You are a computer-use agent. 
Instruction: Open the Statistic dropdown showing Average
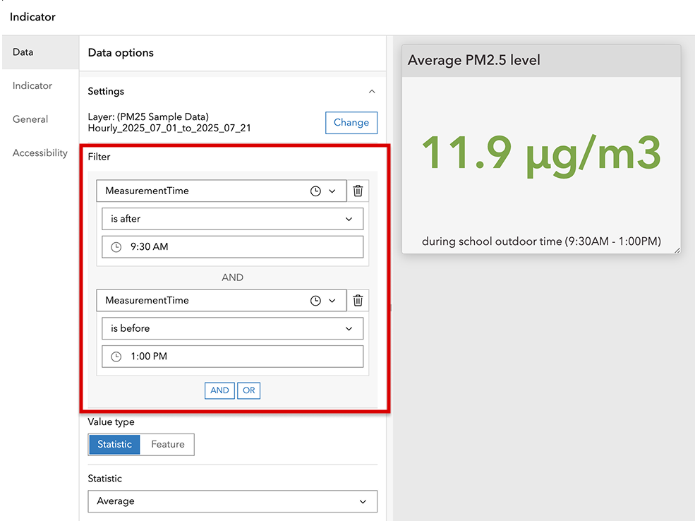(233, 501)
